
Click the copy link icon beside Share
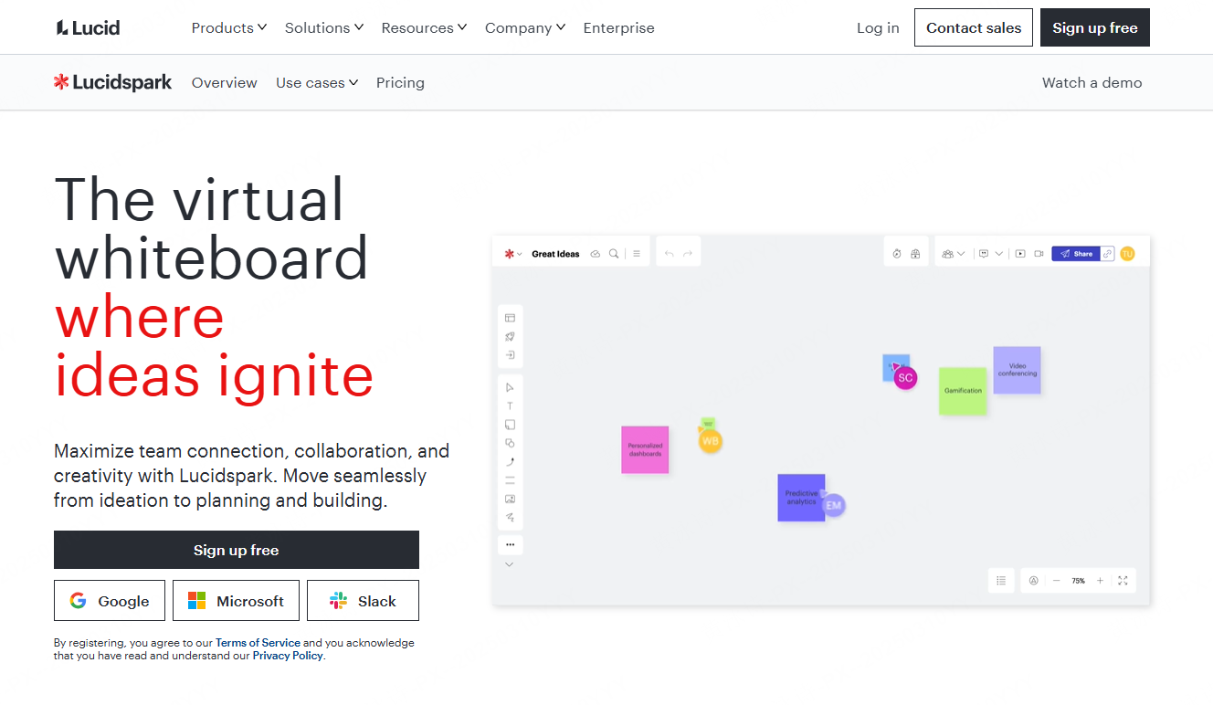tap(1107, 254)
